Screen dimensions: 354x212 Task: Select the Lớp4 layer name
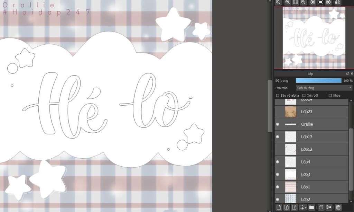click(x=306, y=162)
